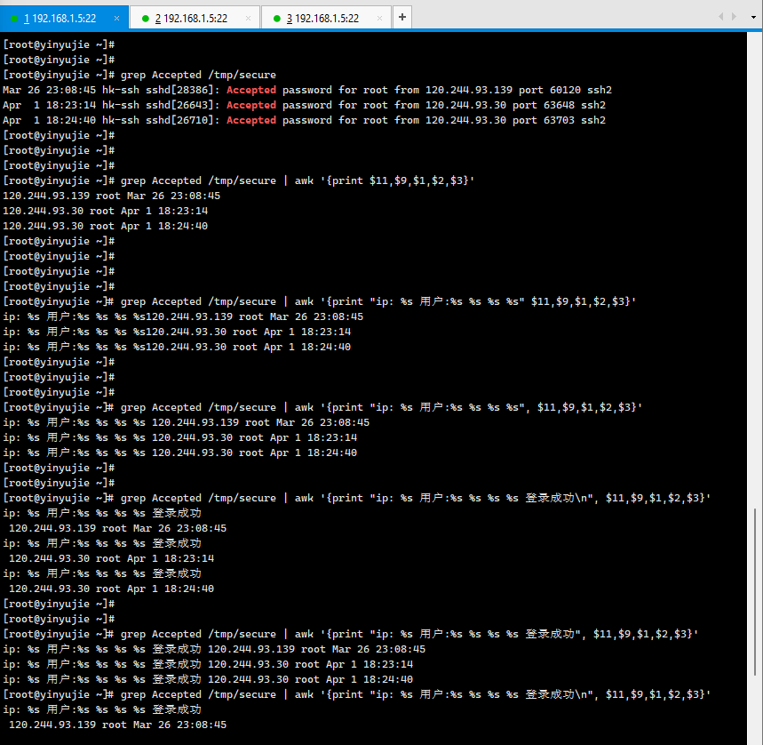Viewport: 763px width, 745px height.
Task: Click the top '[root@yinyujie ~]#' prompt
Action: click(x=59, y=44)
